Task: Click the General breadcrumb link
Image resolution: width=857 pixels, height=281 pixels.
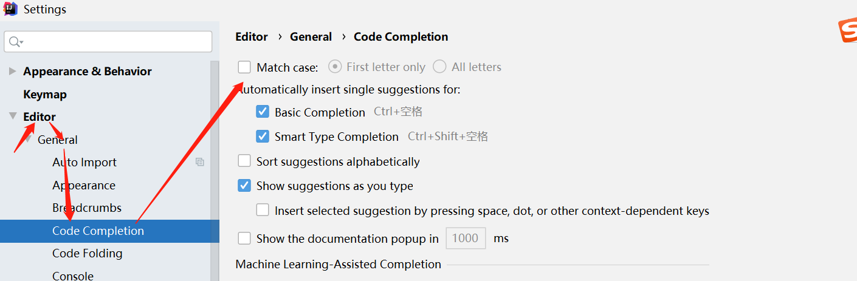Action: 311,36
